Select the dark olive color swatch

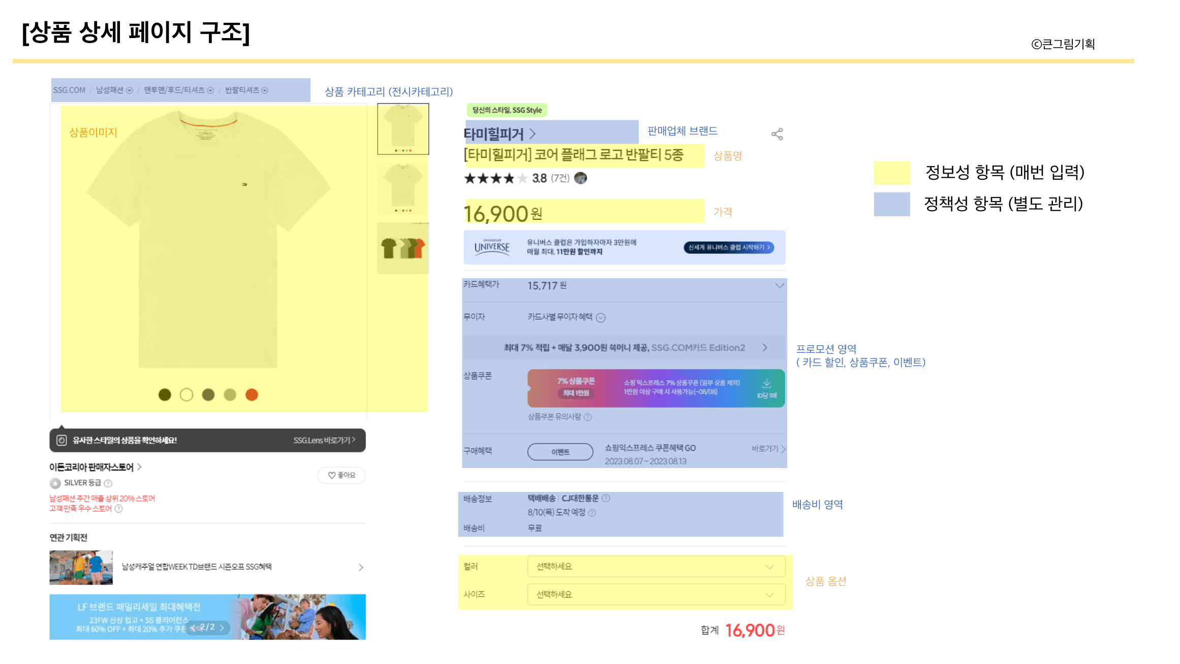point(165,395)
